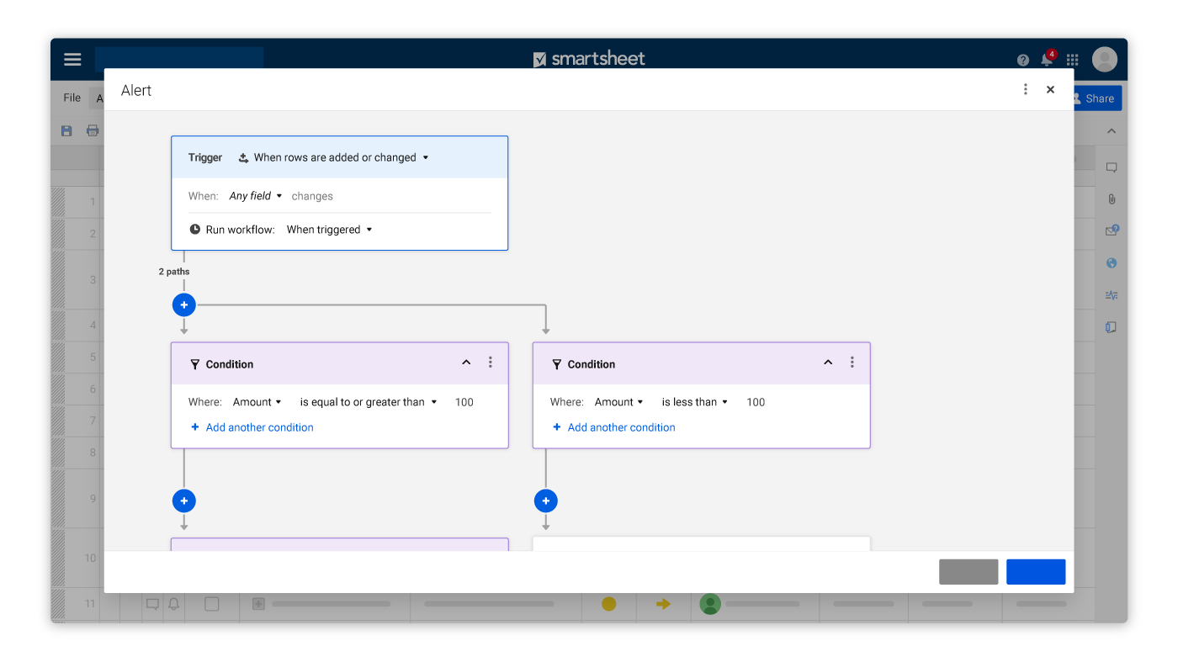This screenshot has width=1178, height=662.
Task: Open the left Condition block's three-dot menu
Action: coord(491,363)
